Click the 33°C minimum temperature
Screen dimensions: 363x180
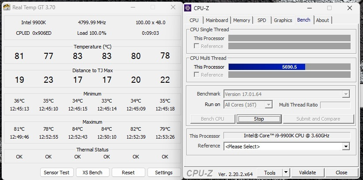tap(107, 101)
